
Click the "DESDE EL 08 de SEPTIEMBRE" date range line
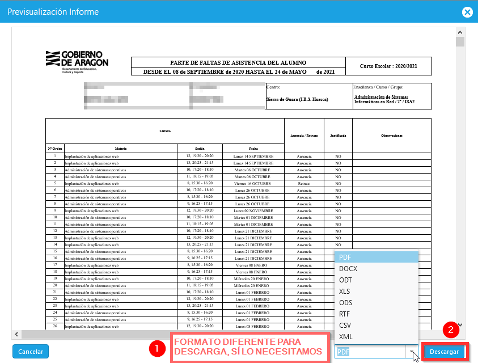[x=239, y=71]
